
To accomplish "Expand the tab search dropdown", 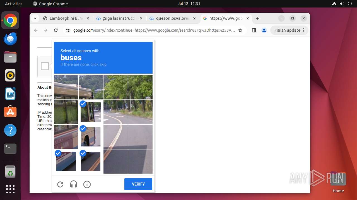I will pyautogui.click(x=35, y=18).
